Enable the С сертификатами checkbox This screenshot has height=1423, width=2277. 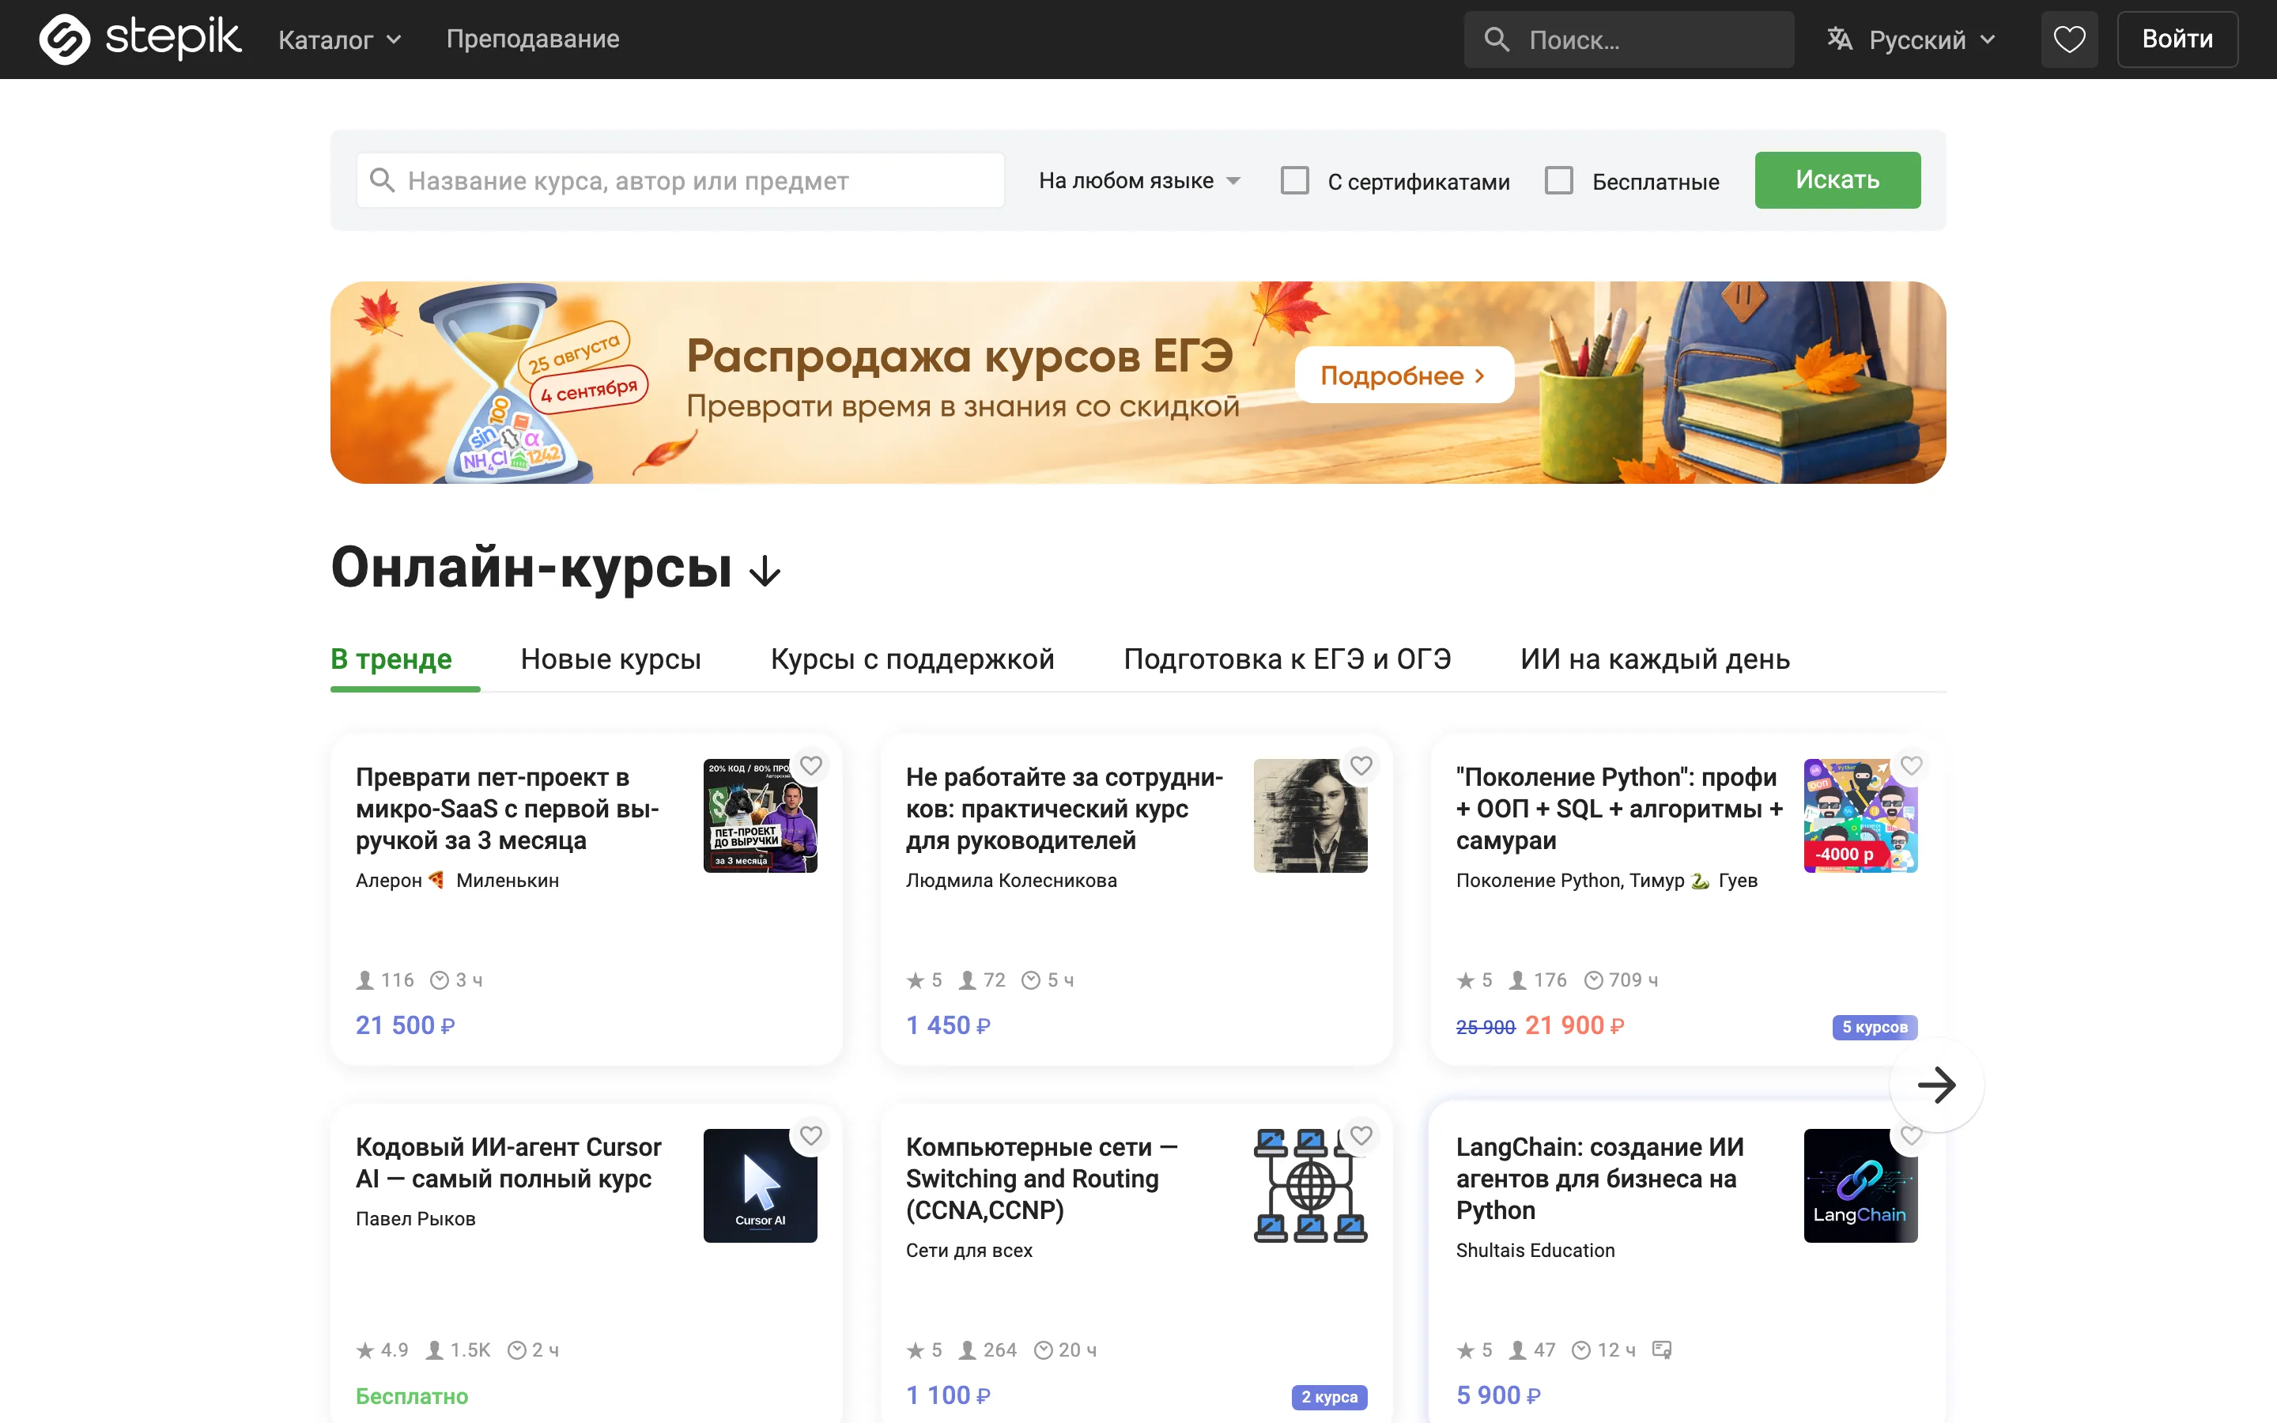[1295, 181]
